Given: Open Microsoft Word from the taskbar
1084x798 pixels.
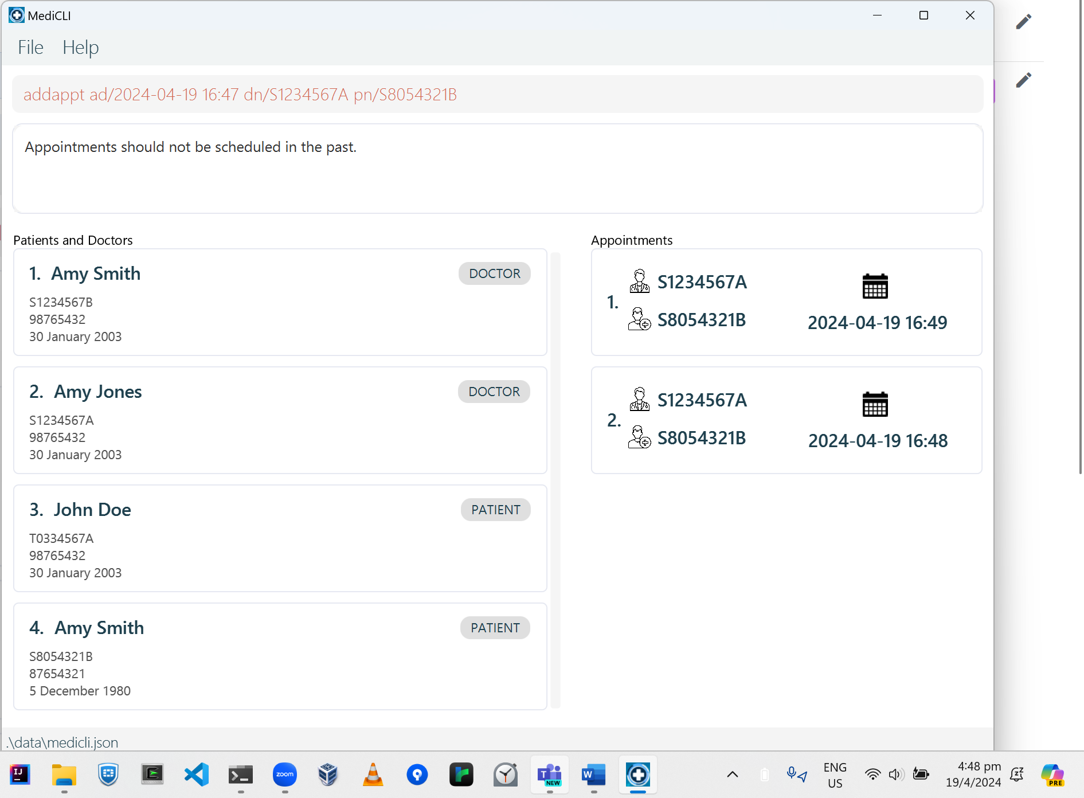Looking at the screenshot, I should (594, 775).
